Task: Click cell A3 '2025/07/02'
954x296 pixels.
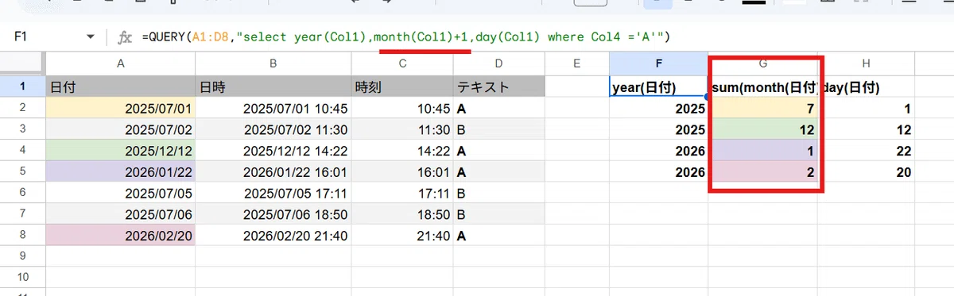Action: click(x=121, y=129)
